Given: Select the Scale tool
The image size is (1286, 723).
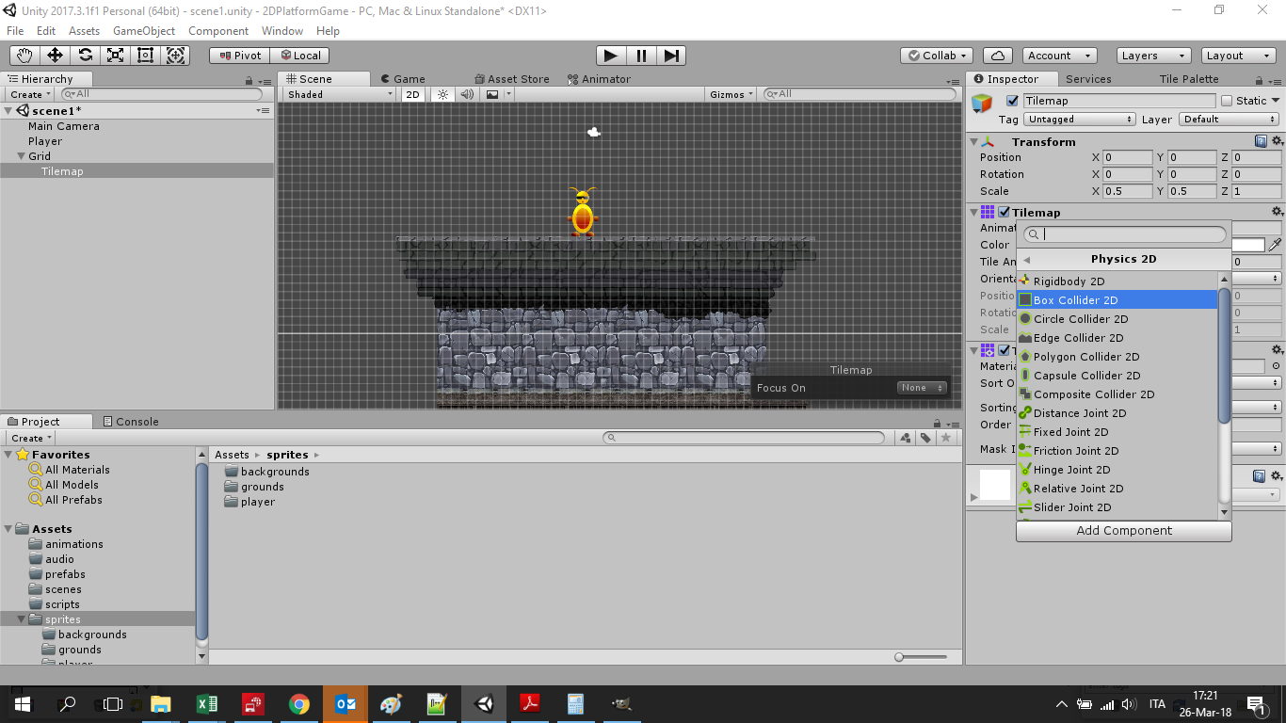Looking at the screenshot, I should coord(115,56).
